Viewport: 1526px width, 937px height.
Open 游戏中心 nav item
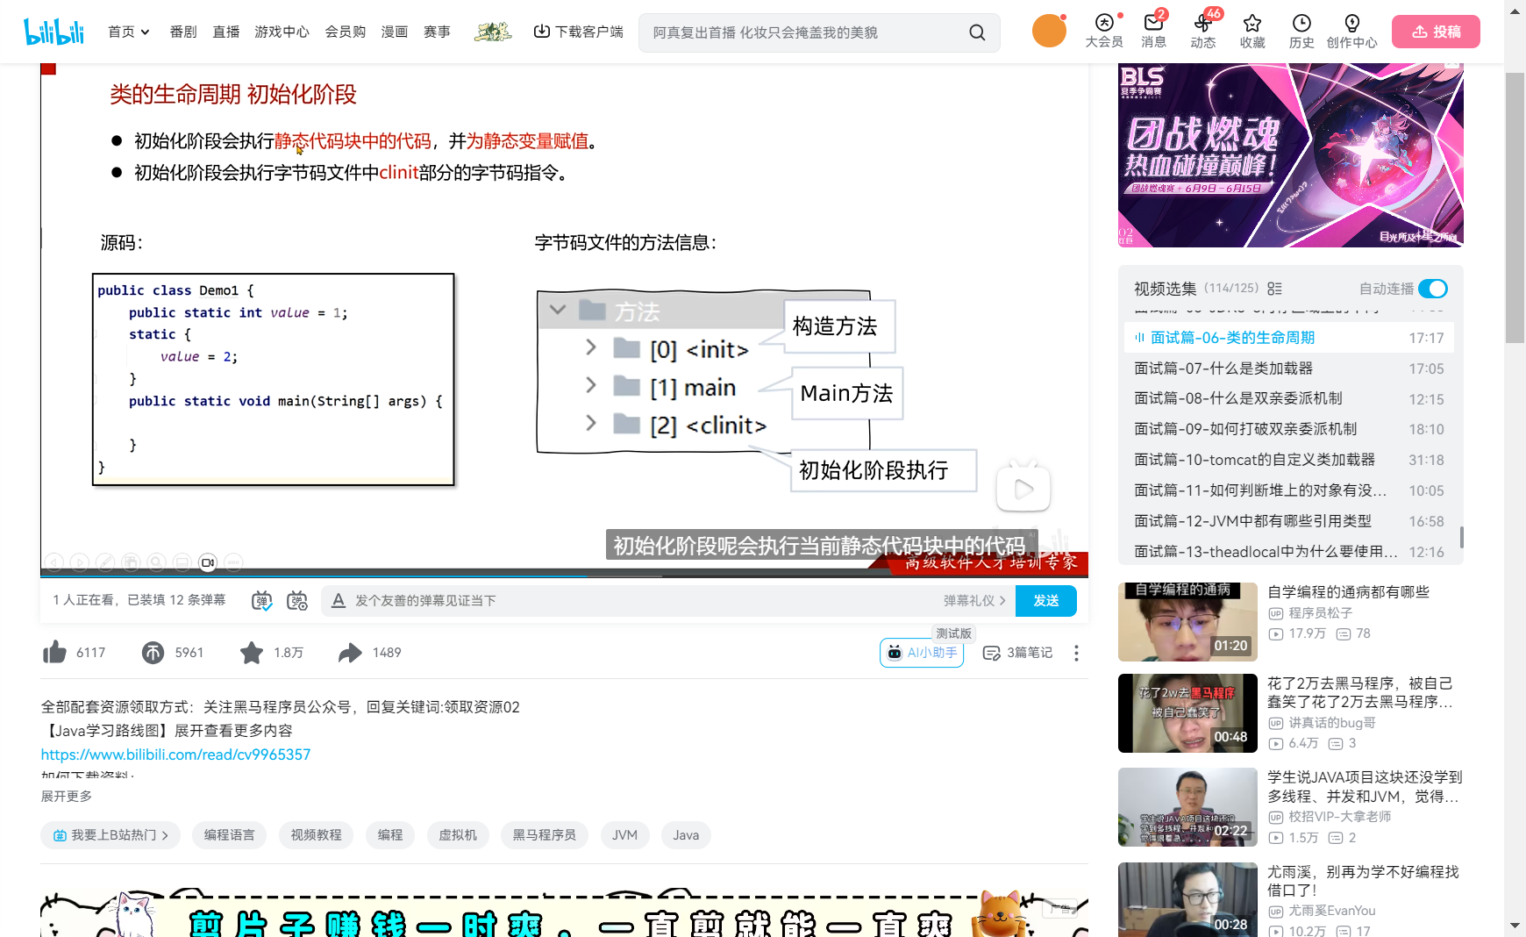point(282,32)
